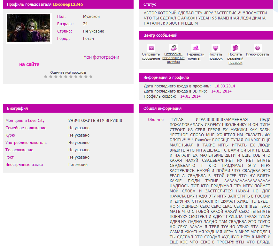This screenshot has width=278, height=246.
Task: Click the 'Мужской' gender value
Action: point(91,17)
